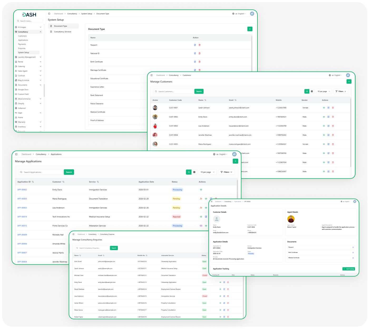Select the Consultancy Services setup tab

63,32
